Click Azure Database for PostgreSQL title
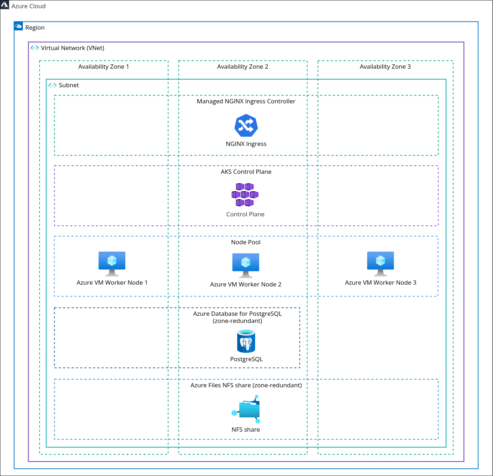493x476 pixels. tap(237, 317)
